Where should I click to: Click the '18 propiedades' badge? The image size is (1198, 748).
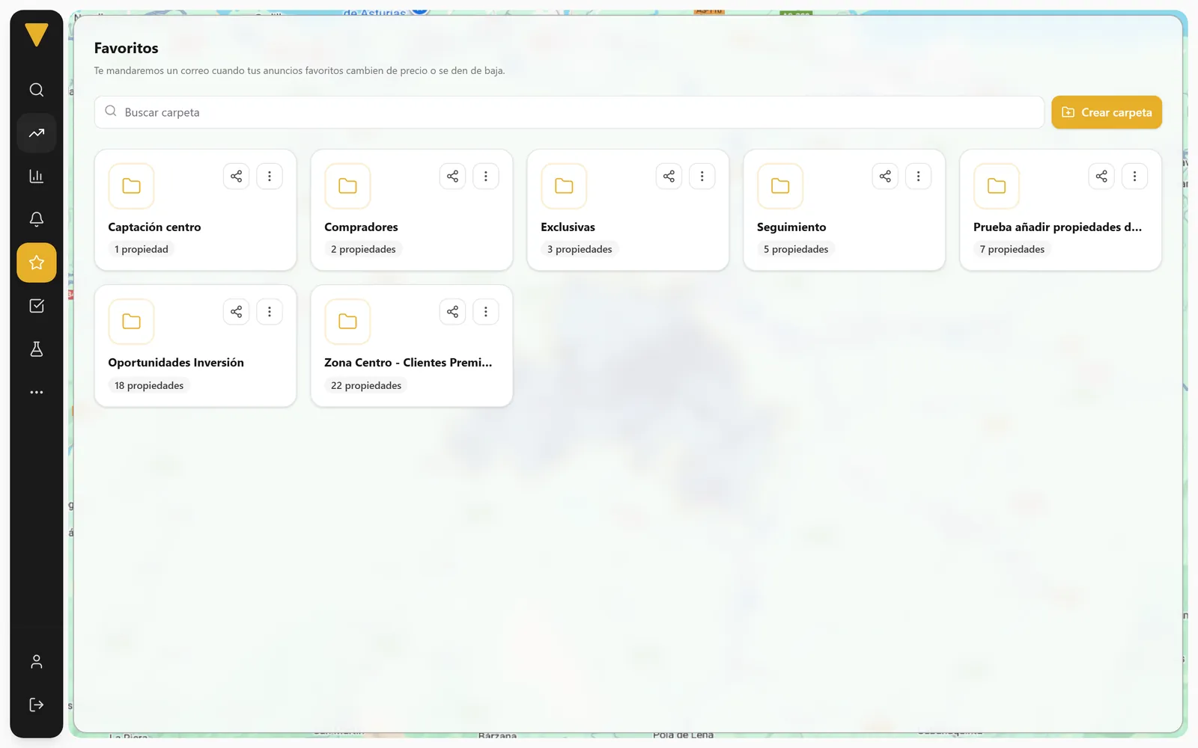coord(149,385)
